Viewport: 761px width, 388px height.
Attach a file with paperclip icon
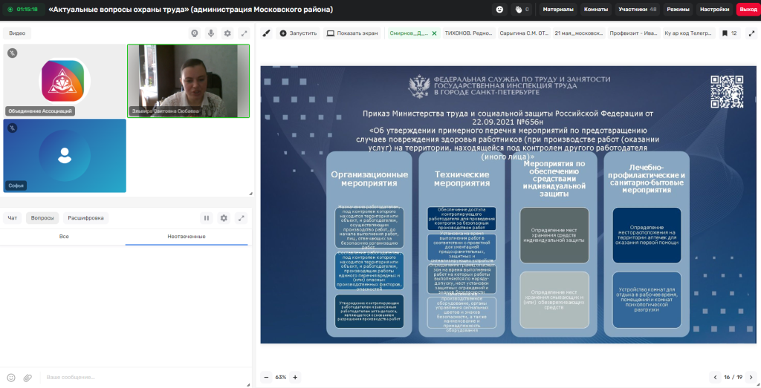[27, 378]
